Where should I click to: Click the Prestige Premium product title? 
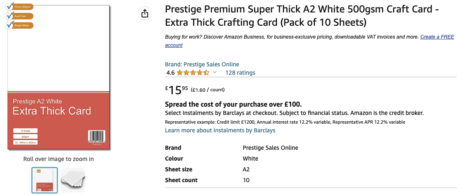click(x=302, y=15)
